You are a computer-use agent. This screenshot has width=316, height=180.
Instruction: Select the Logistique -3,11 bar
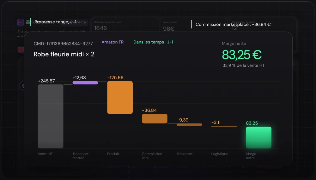pyautogui.click(x=224, y=126)
